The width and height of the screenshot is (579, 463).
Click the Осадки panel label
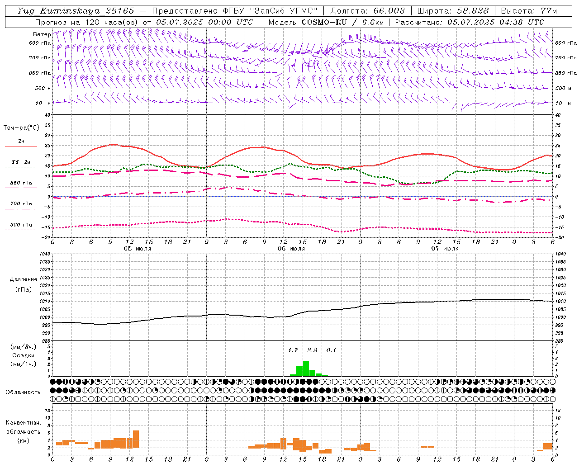coord(23,355)
